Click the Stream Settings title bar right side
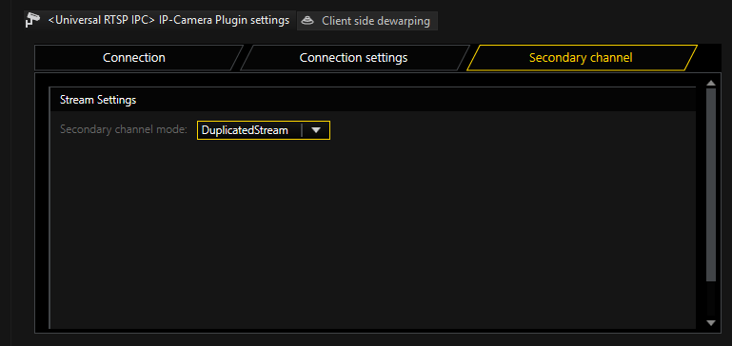The image size is (732, 346). click(x=513, y=100)
